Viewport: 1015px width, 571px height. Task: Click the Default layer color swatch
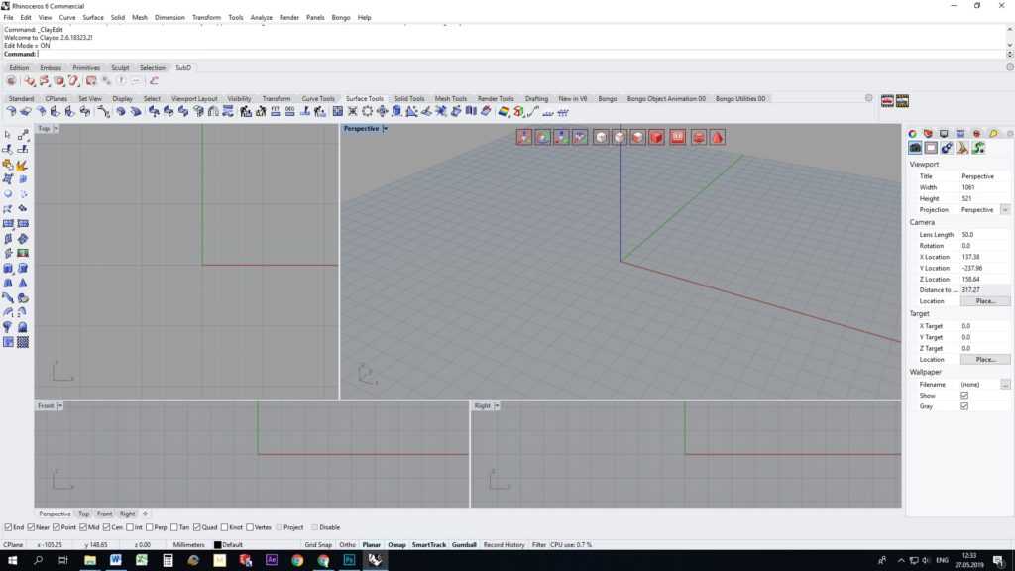point(217,544)
